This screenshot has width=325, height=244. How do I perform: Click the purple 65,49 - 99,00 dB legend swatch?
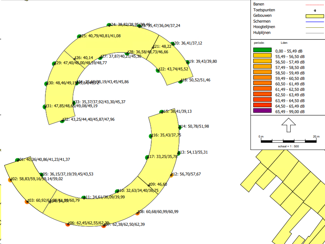coord(262,111)
